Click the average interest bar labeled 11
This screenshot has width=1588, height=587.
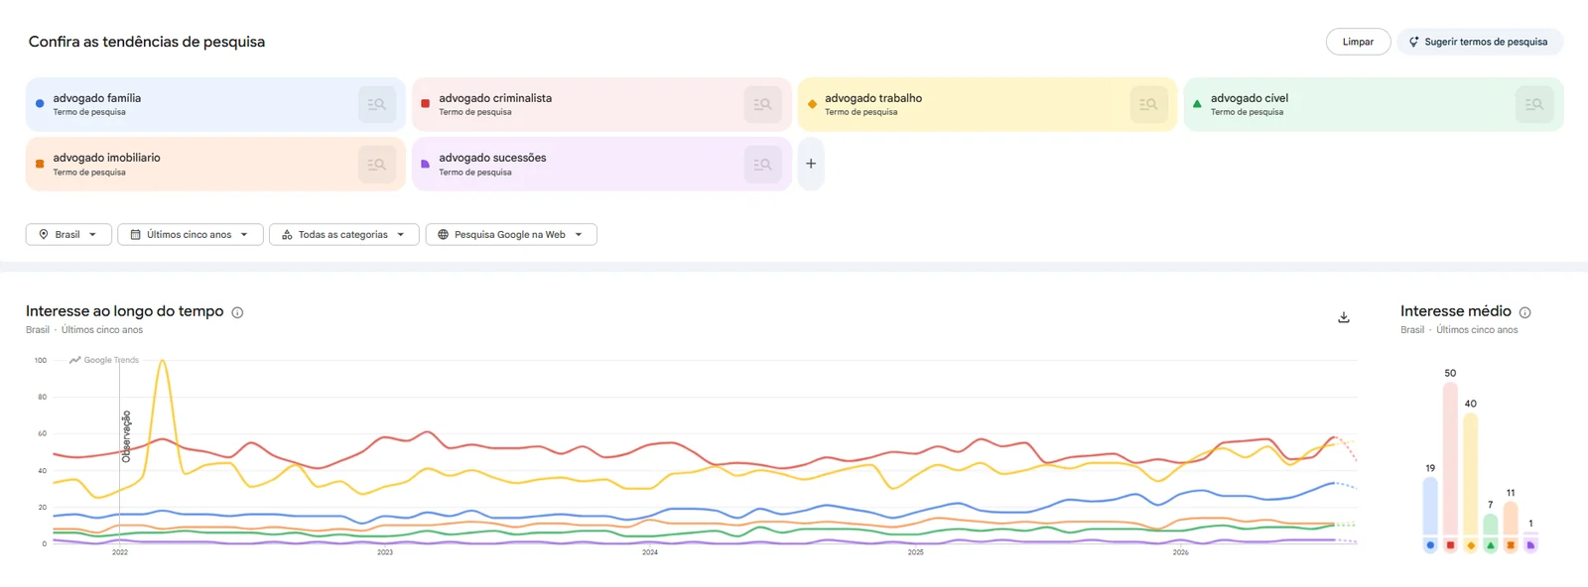(x=1511, y=519)
